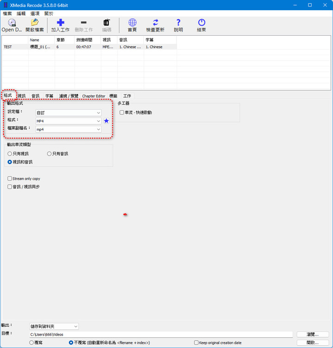333x348 pixels.
Task: Switch to the 視訊 tab
Action: [x=22, y=96]
